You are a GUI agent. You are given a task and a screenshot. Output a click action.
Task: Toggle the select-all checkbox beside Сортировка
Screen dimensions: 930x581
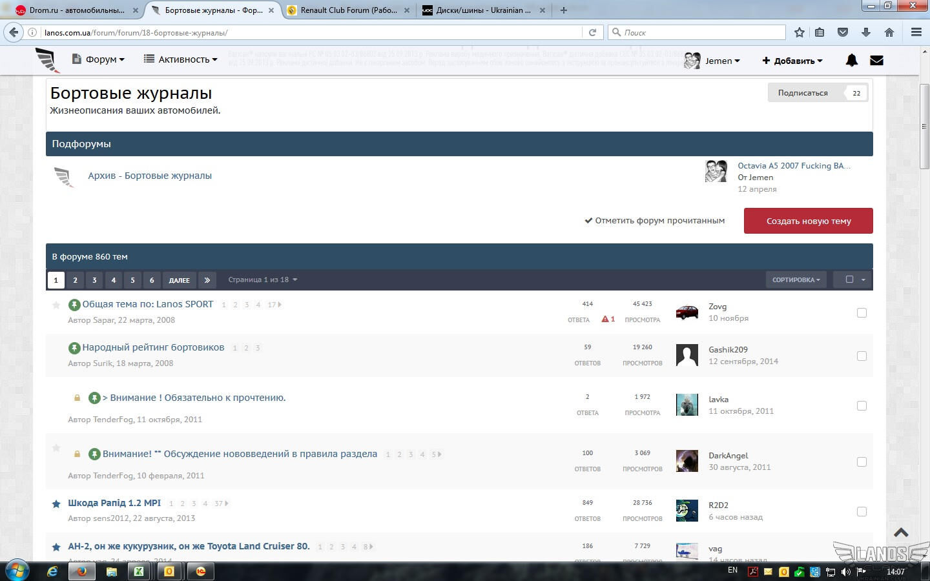click(849, 280)
